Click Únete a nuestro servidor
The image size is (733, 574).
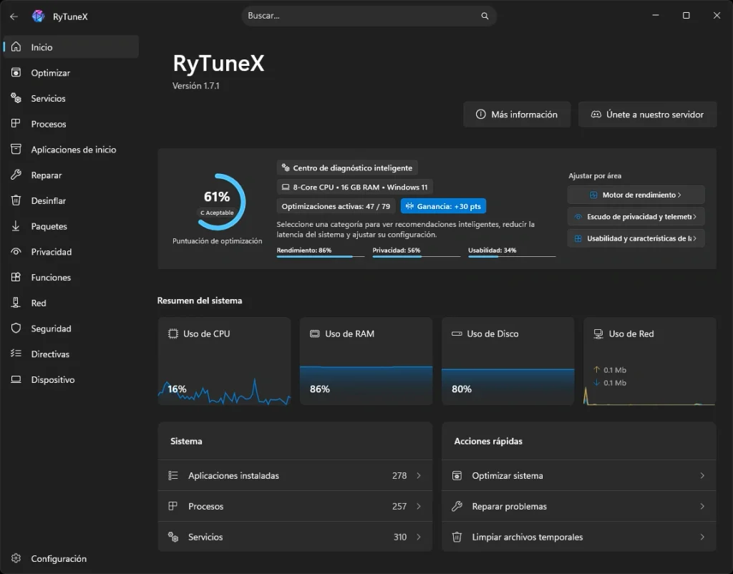pos(647,115)
